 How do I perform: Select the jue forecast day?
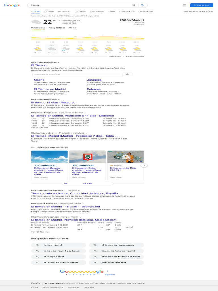[123, 49]
